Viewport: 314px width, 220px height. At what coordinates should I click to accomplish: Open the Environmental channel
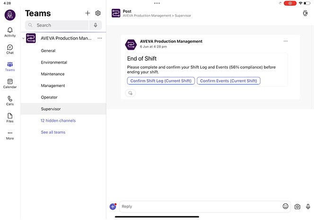click(x=63, y=63)
